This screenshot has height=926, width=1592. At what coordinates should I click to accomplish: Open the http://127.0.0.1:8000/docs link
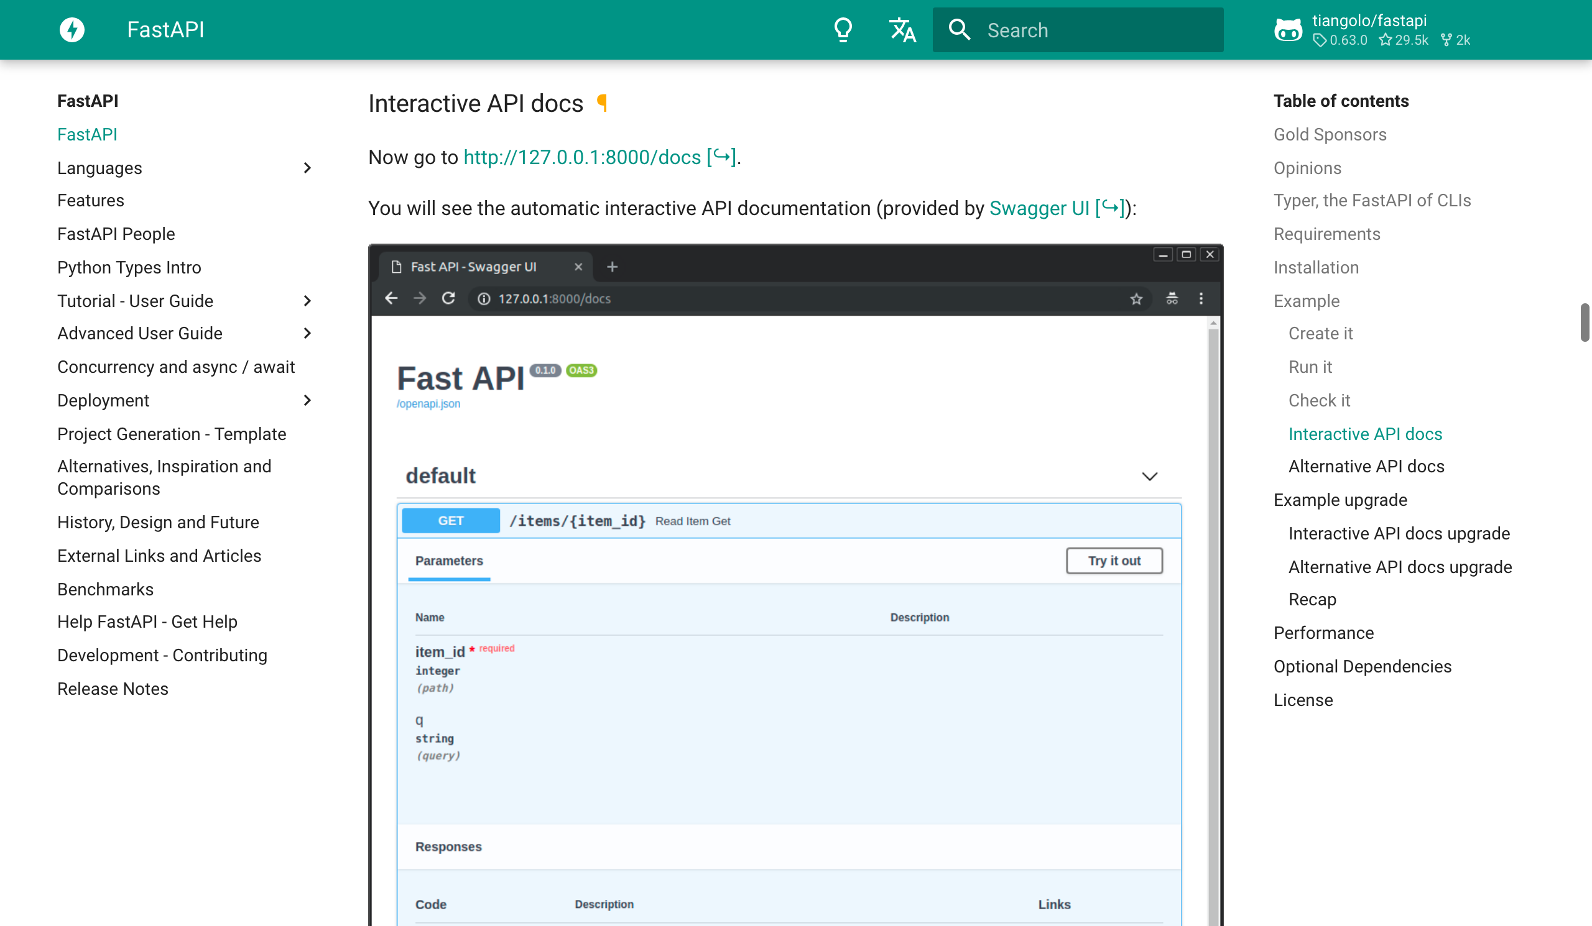(x=599, y=157)
